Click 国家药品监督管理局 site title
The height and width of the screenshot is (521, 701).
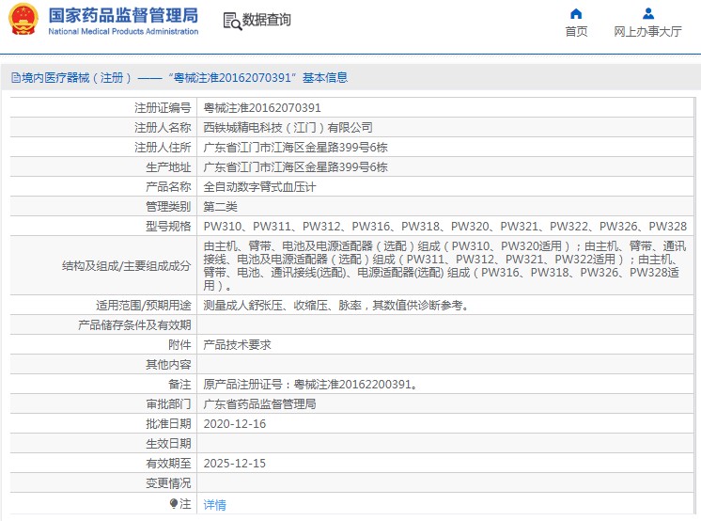tap(123, 15)
